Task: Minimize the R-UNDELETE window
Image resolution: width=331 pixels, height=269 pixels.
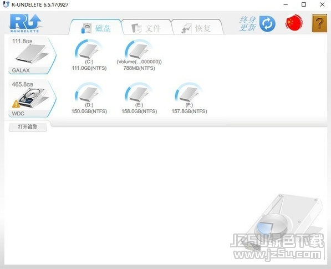Action: pyautogui.click(x=286, y=4)
